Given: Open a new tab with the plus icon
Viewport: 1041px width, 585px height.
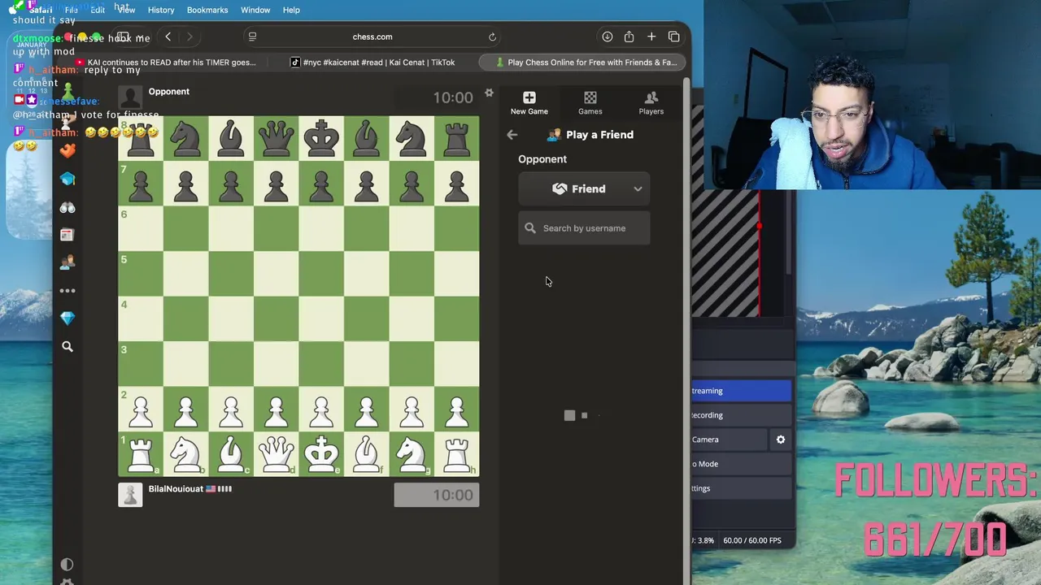Looking at the screenshot, I should click(x=651, y=37).
